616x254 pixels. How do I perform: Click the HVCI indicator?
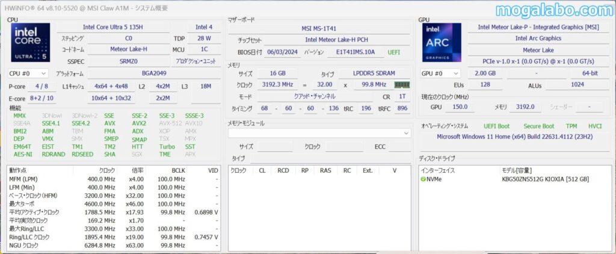[x=595, y=126]
